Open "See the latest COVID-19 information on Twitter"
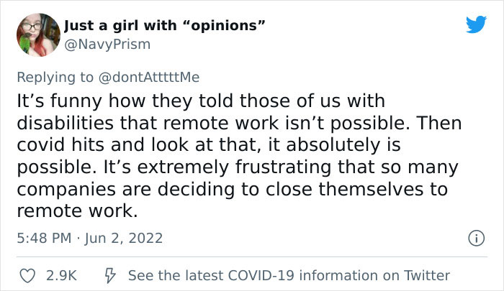Screen dimensions: 504x291 (289, 275)
